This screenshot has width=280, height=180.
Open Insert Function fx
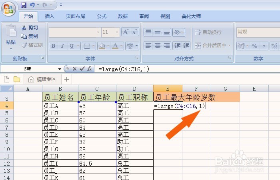[x=90, y=69]
